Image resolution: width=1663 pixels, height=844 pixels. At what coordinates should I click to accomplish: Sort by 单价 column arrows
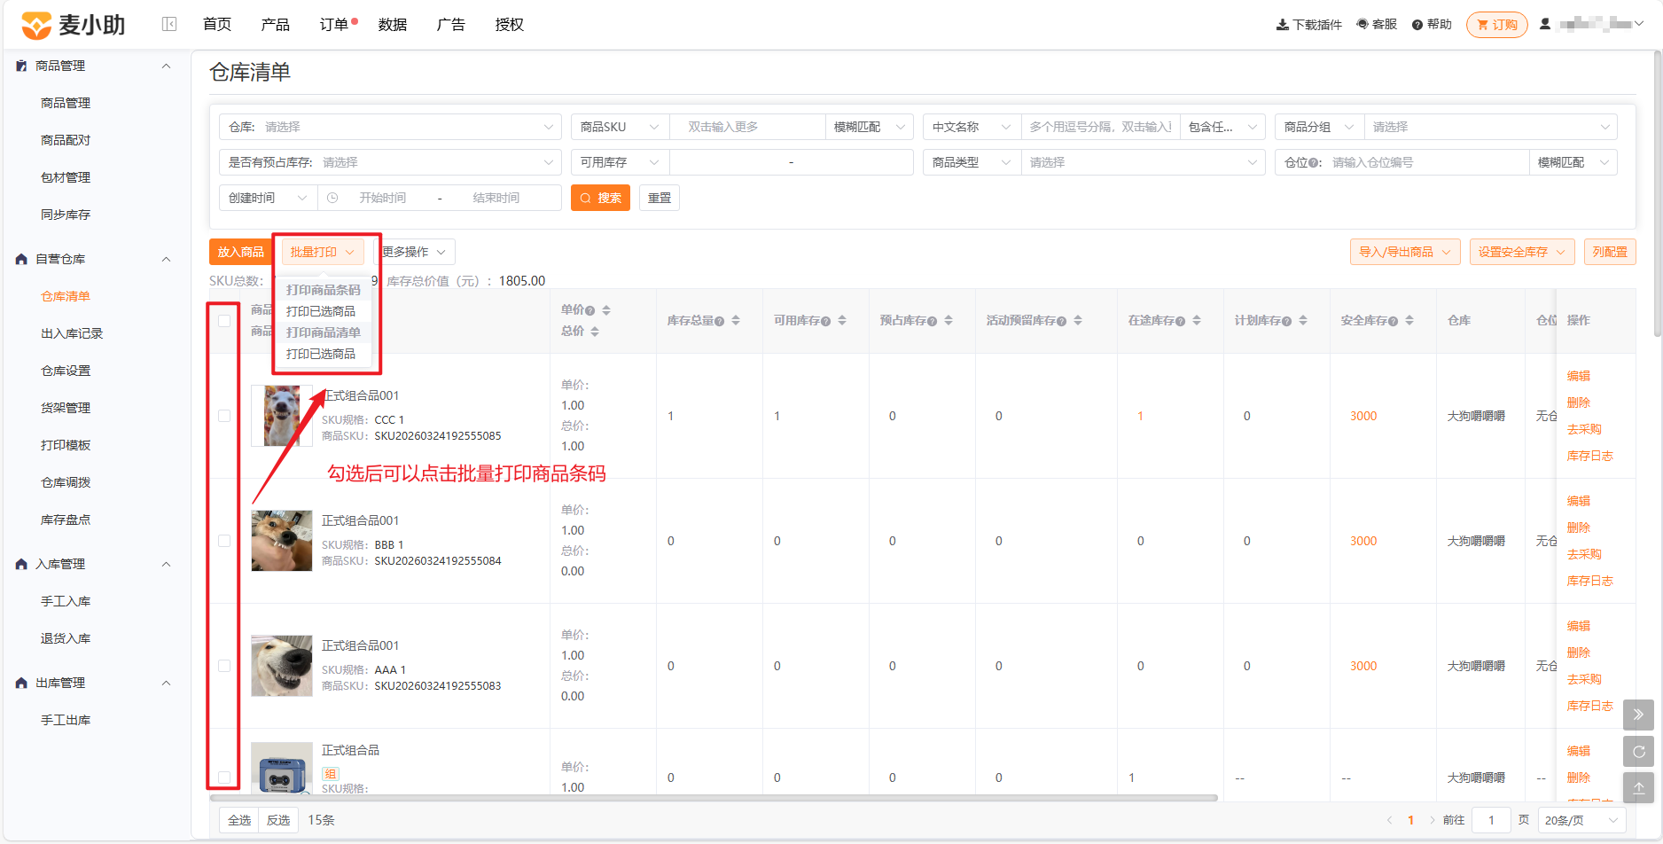606,309
